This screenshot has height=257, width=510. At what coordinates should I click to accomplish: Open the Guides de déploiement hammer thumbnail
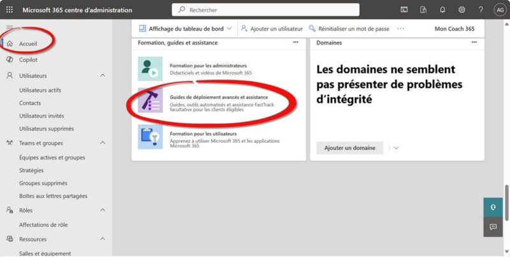150,100
